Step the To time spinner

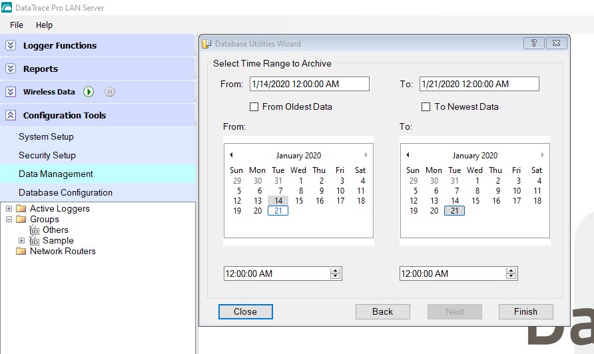coord(511,273)
